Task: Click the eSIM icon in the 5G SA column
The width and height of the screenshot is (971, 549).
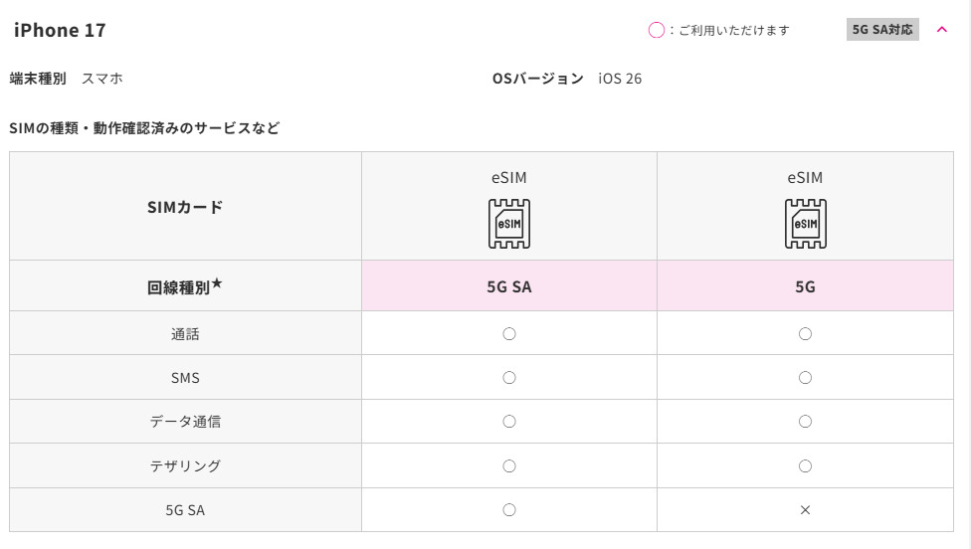Action: [x=509, y=224]
